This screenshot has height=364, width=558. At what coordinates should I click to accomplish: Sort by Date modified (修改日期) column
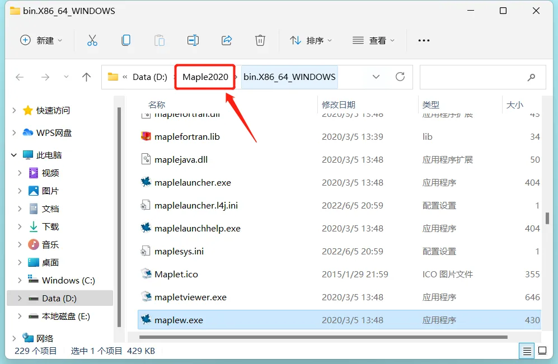339,105
